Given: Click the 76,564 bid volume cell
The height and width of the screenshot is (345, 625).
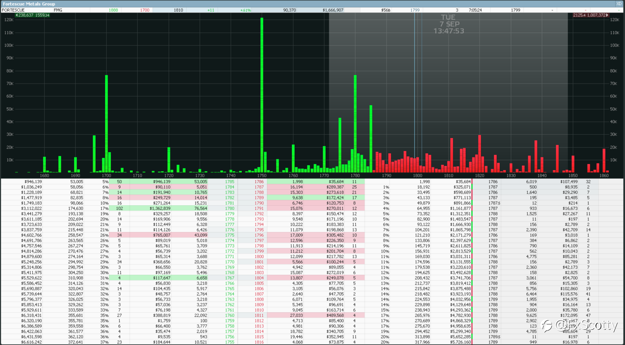Looking at the screenshot, I should click(x=201, y=209).
